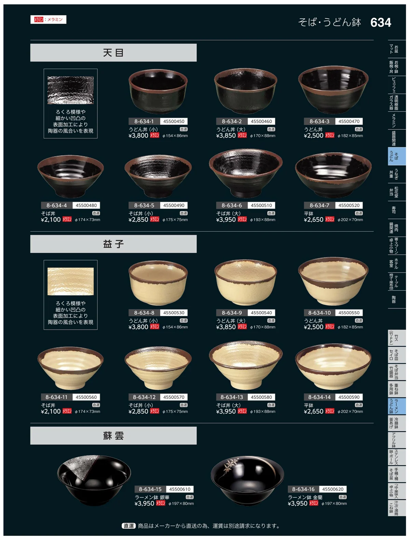Screen dimensions: 410x540
Task: Open the そば うどん side tab
Action: (397, 156)
